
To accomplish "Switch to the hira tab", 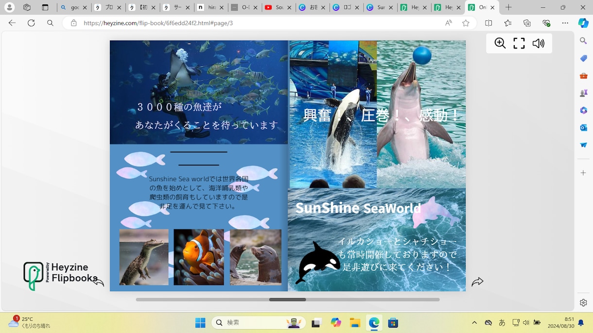I will point(209,8).
